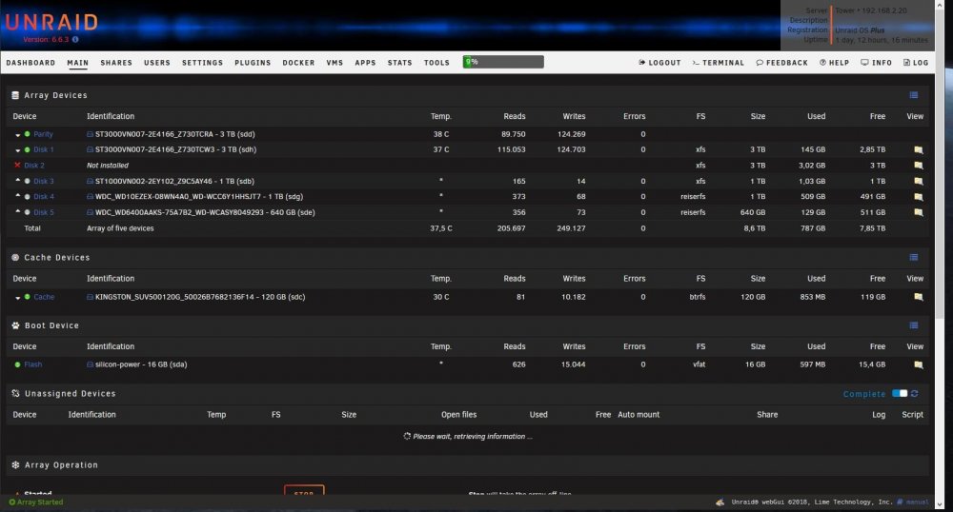Toggle Boot Device view mode icon

point(914,325)
